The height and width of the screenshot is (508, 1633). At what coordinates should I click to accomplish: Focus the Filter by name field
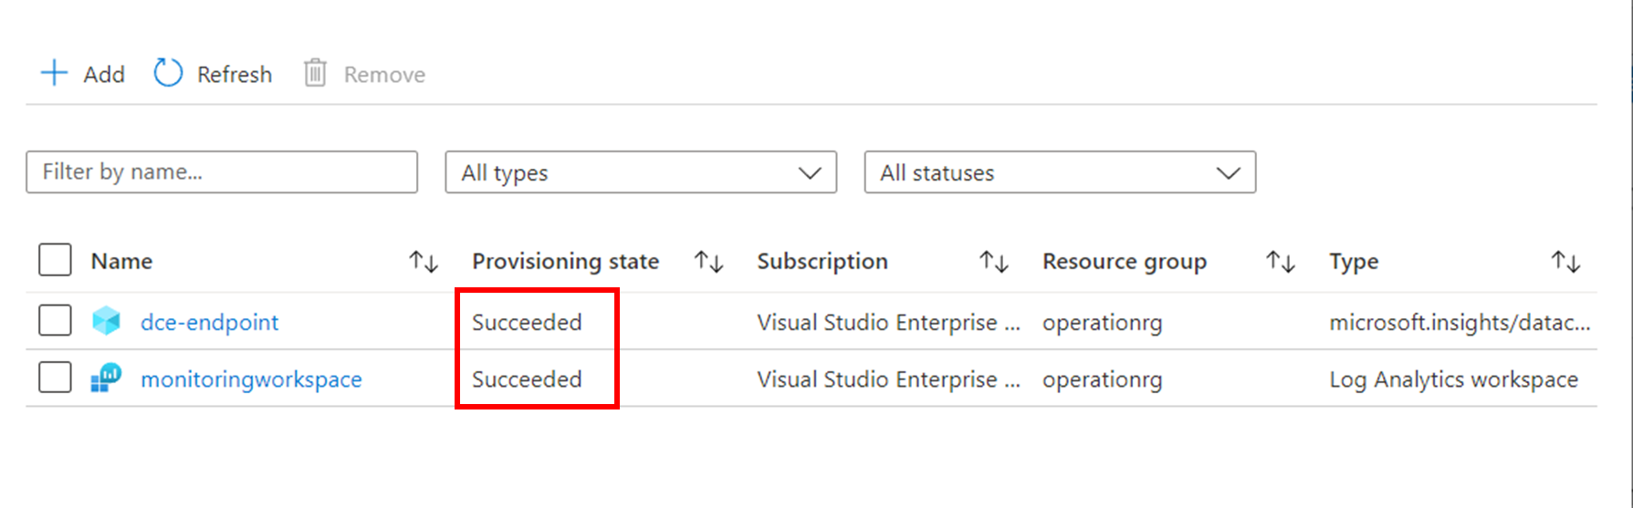(x=222, y=172)
